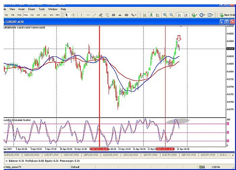This screenshot has height=170, width=236.
Task: Open the Tools menu
Action: [x=42, y=9]
